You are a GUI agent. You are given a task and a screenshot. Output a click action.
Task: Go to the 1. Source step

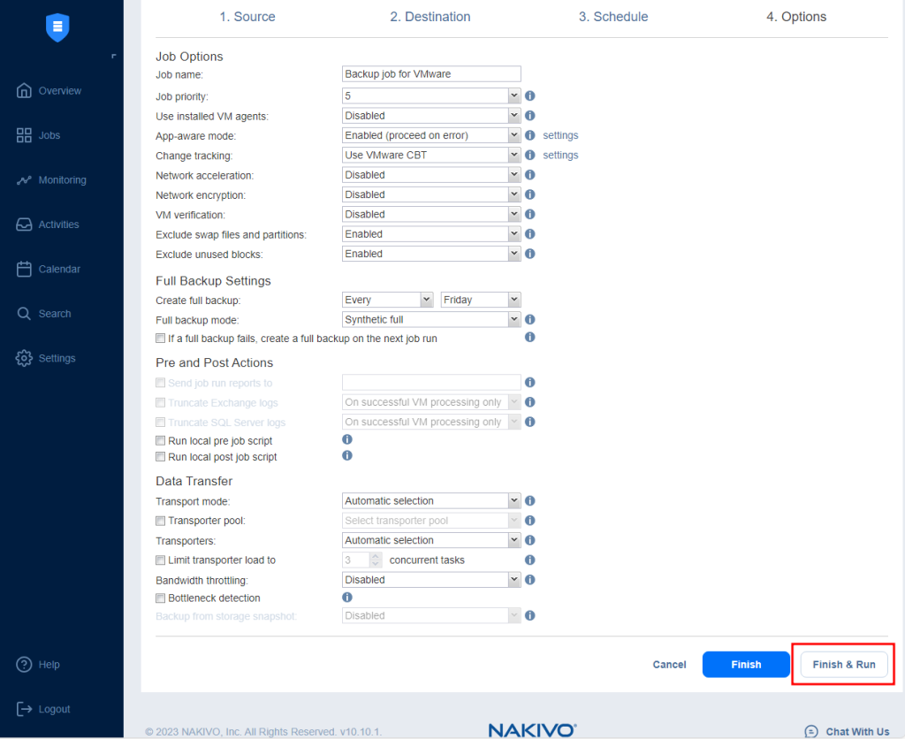(x=247, y=17)
